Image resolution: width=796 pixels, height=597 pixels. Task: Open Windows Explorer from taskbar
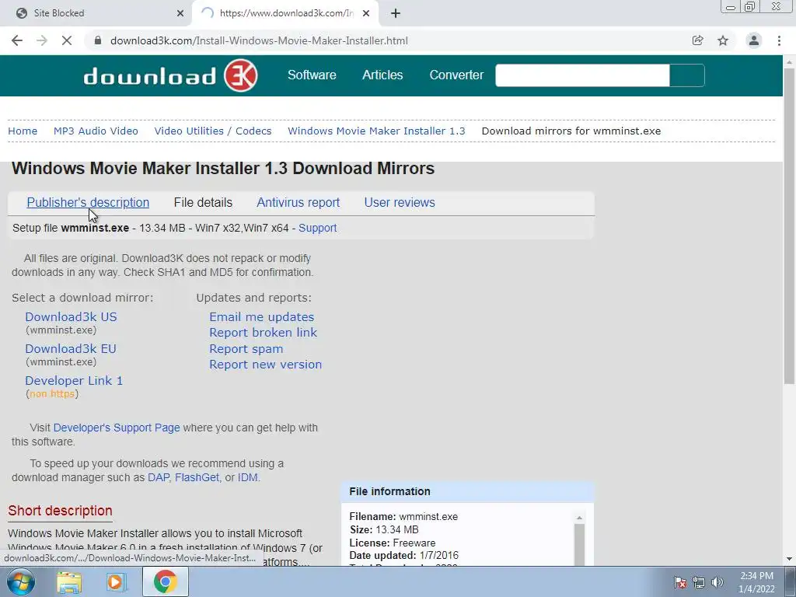[x=69, y=581]
